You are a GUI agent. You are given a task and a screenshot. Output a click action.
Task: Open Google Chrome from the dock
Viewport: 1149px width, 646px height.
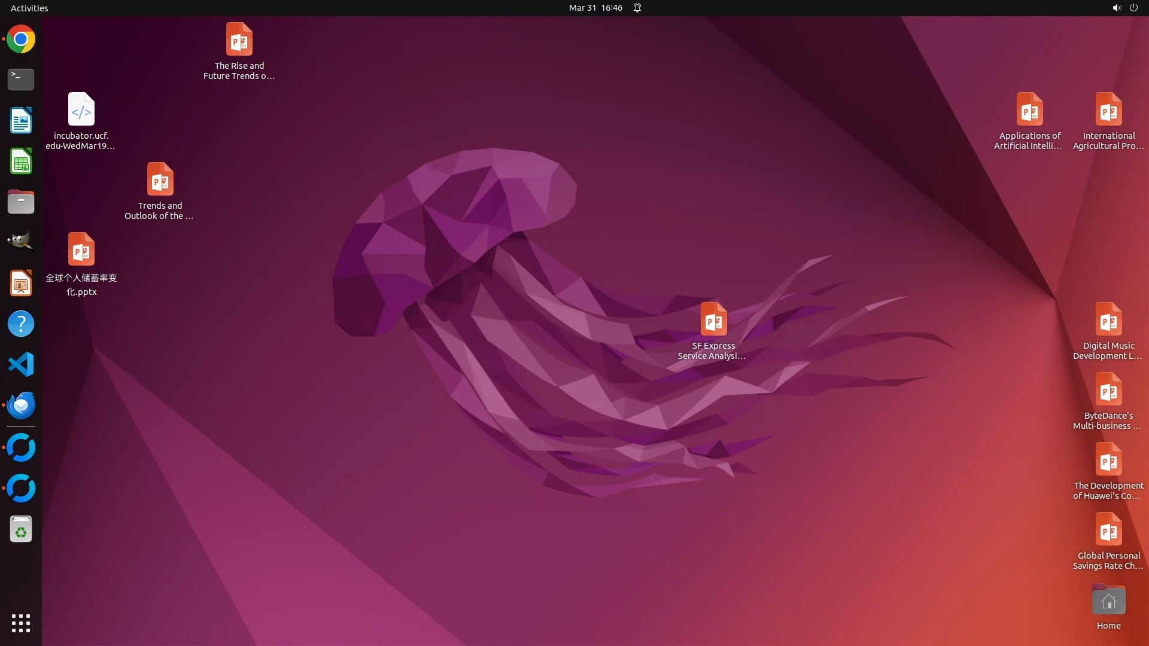[21, 39]
